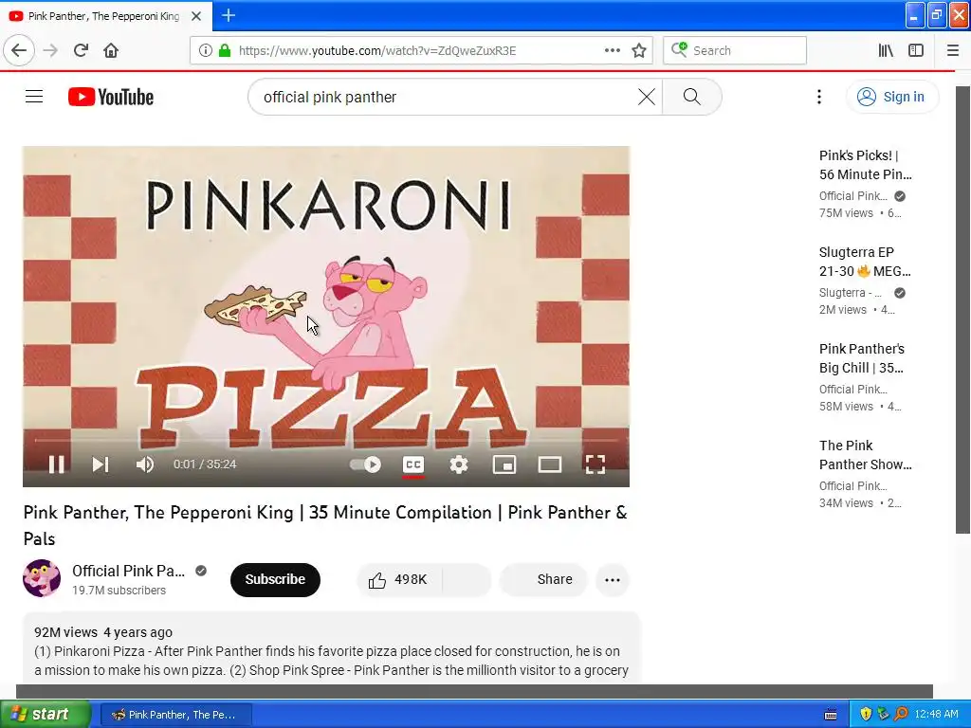The height and width of the screenshot is (728, 971).
Task: Open suggested video Pink's Picks!
Action: 865,165
